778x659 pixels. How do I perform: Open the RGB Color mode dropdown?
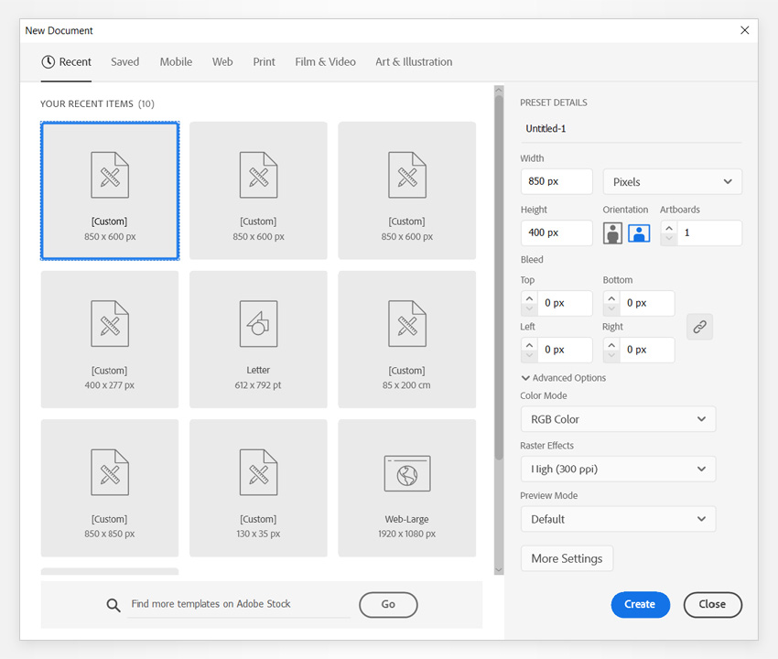(x=618, y=418)
